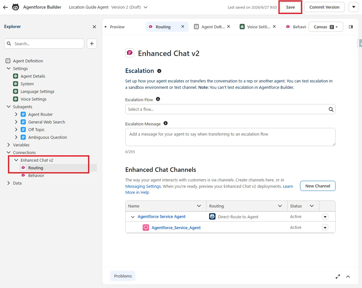Switch to the Routing tab
The width and height of the screenshot is (362, 288).
(163, 27)
